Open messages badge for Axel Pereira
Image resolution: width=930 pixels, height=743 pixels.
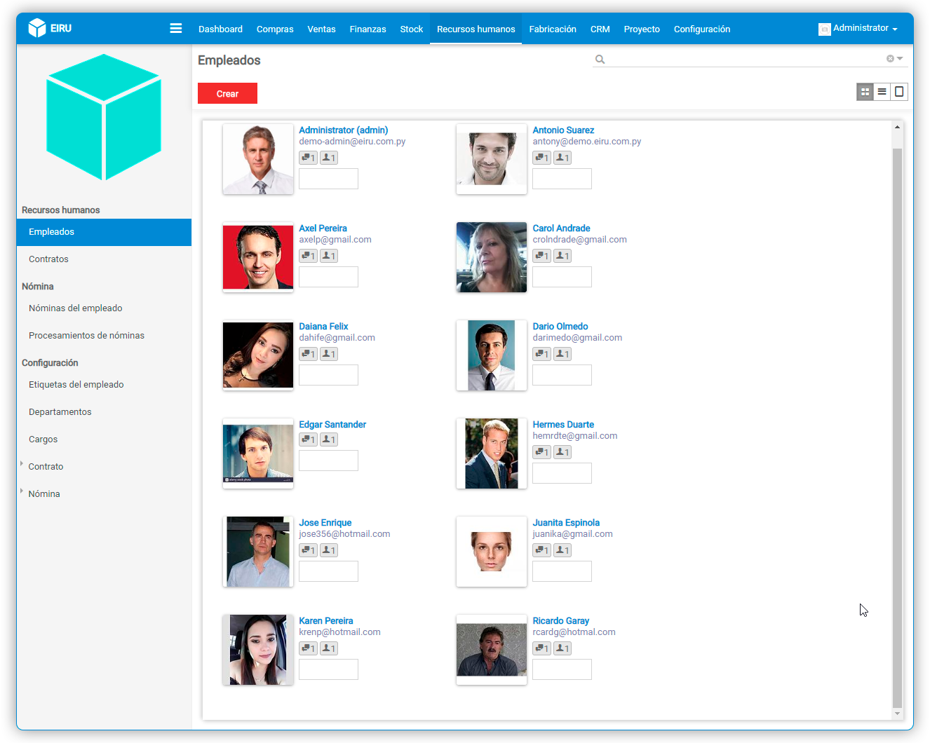coord(308,256)
